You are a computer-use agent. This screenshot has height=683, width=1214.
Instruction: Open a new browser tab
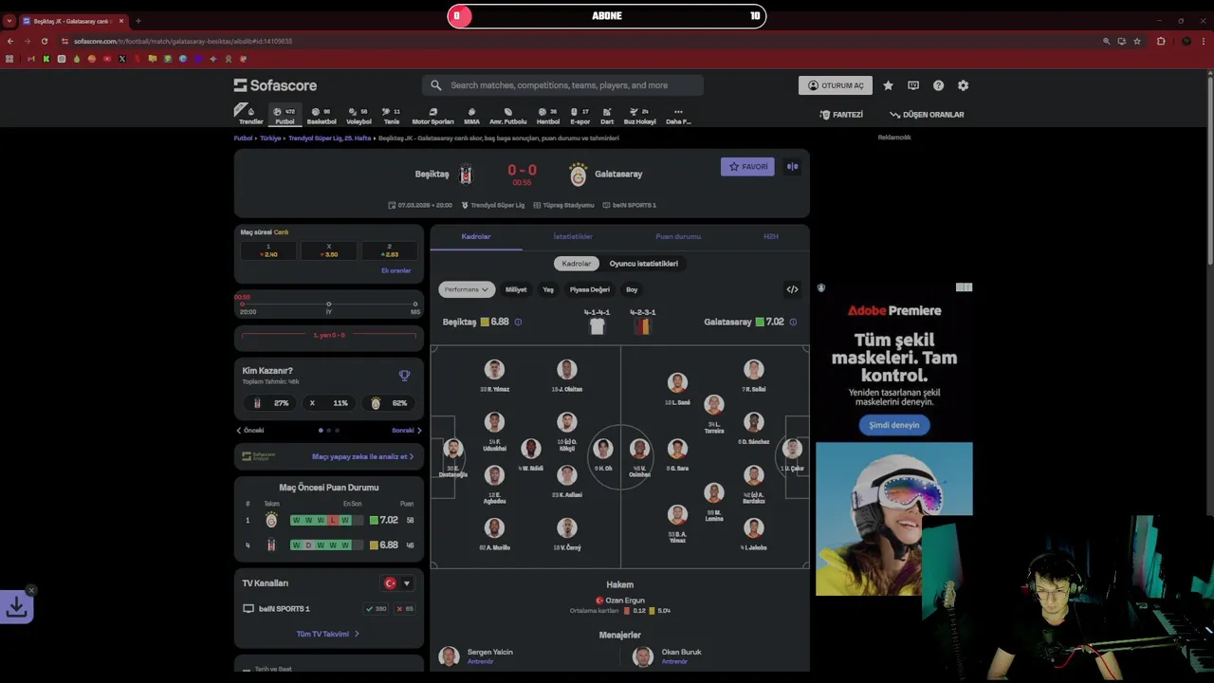pyautogui.click(x=138, y=21)
